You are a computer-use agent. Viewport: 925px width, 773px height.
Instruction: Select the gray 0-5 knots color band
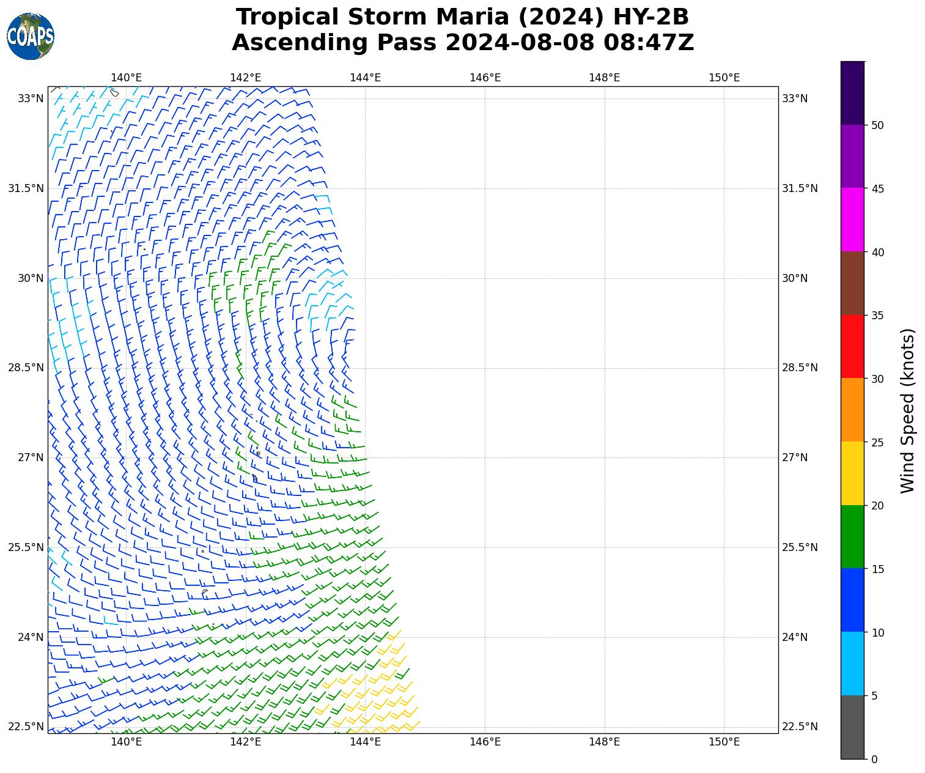pos(852,727)
